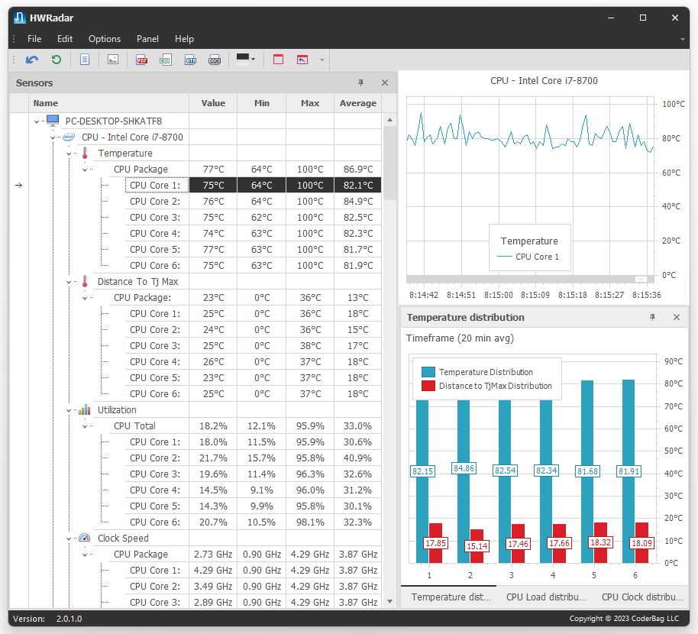This screenshot has height=634, width=698.
Task: Collapse the Temperature group
Action: (69, 154)
